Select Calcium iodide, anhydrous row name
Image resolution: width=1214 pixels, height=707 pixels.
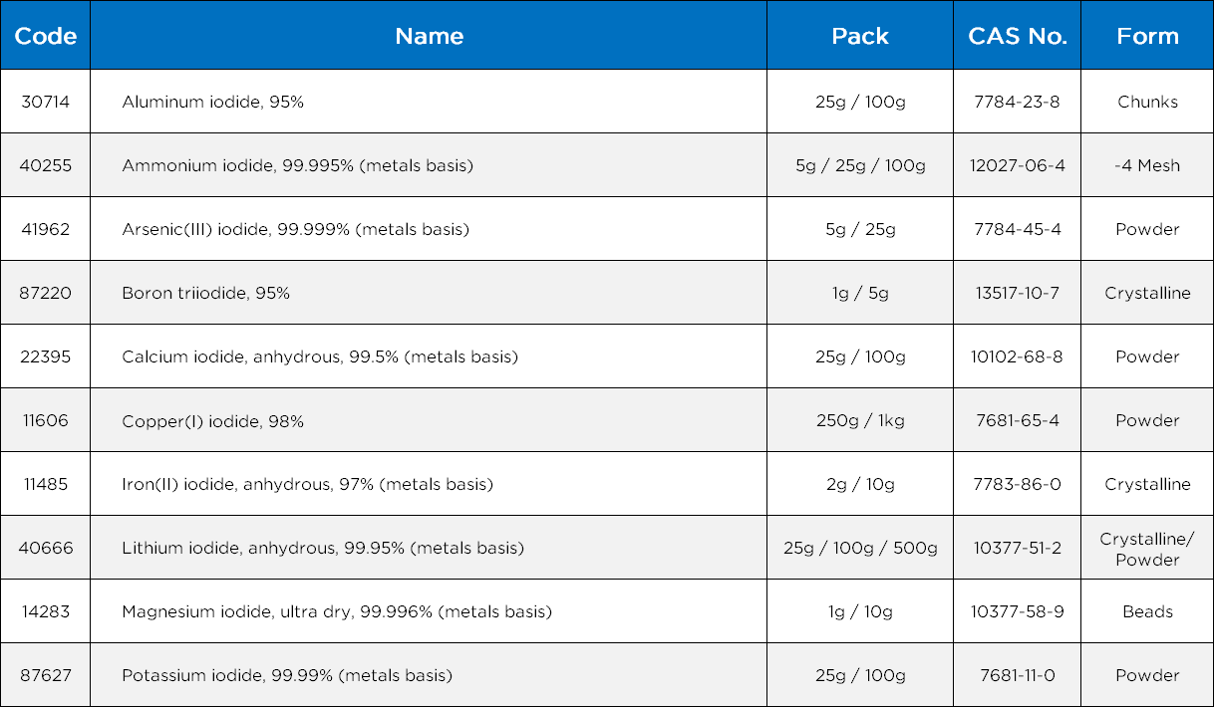coord(319,356)
